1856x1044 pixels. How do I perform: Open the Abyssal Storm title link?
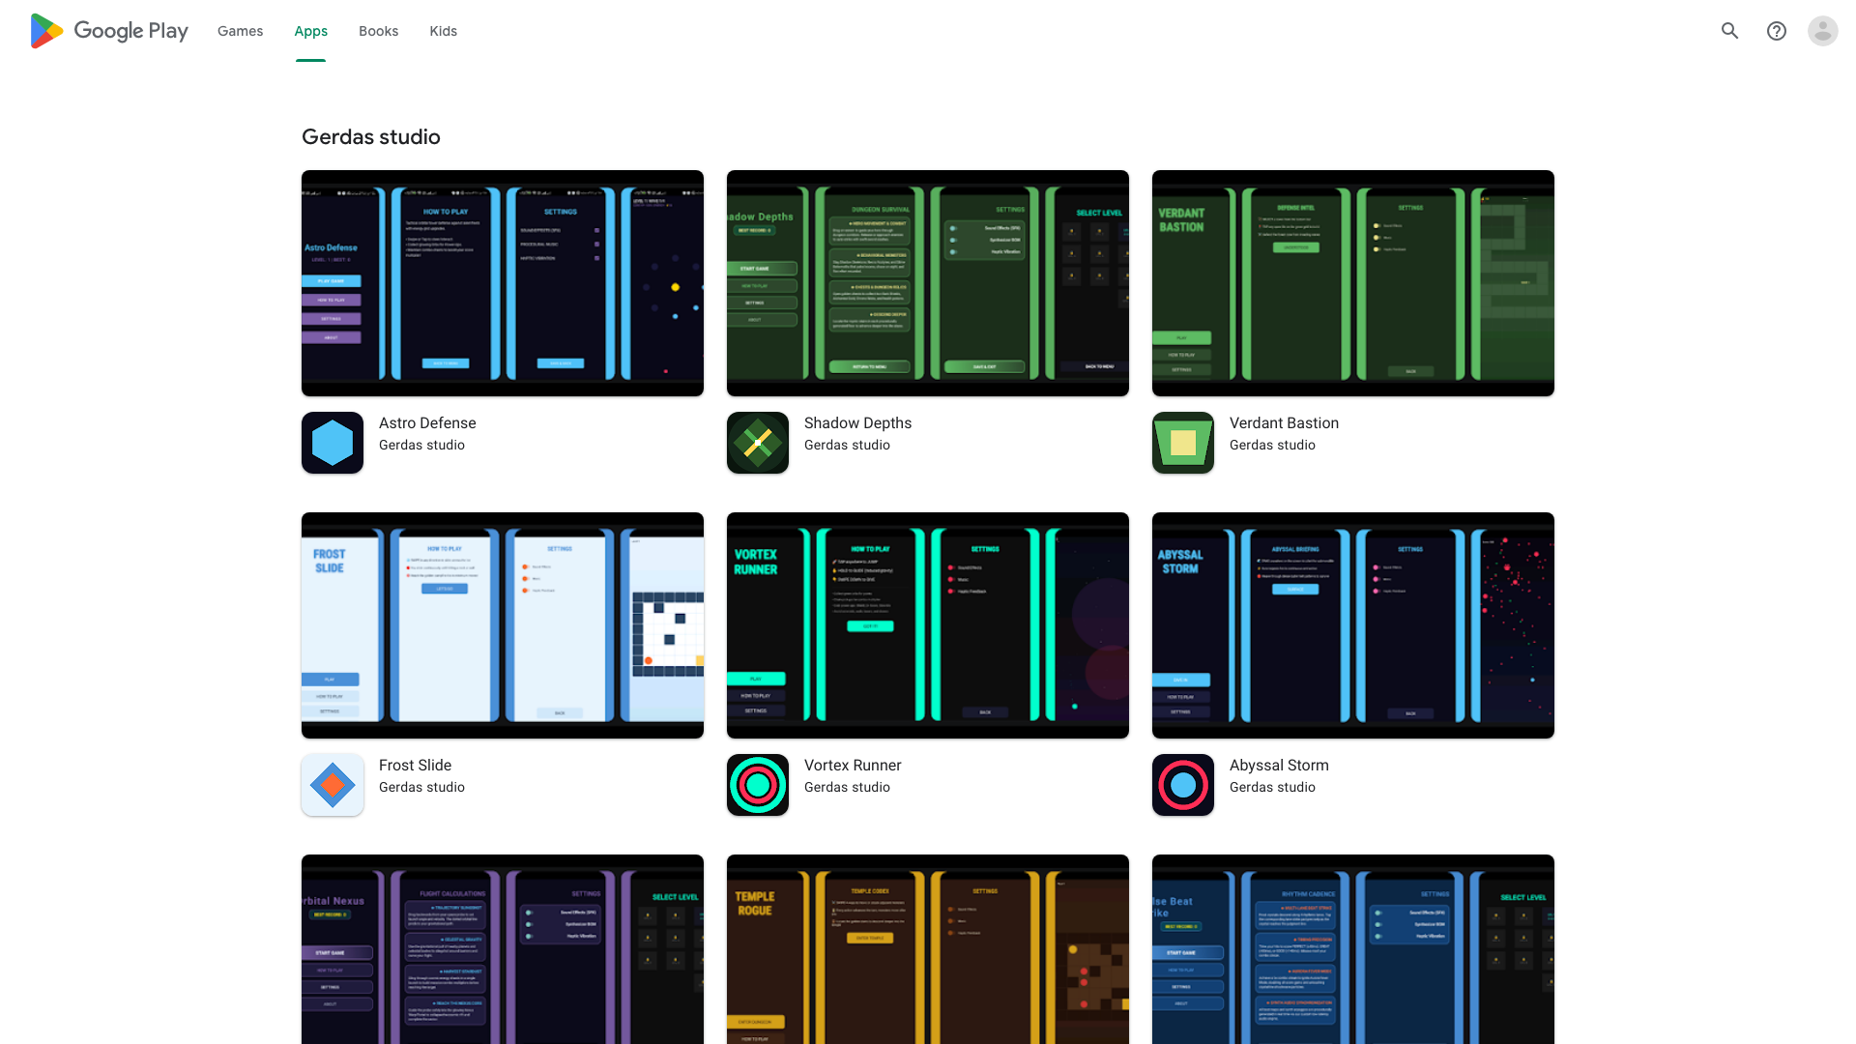(1279, 766)
